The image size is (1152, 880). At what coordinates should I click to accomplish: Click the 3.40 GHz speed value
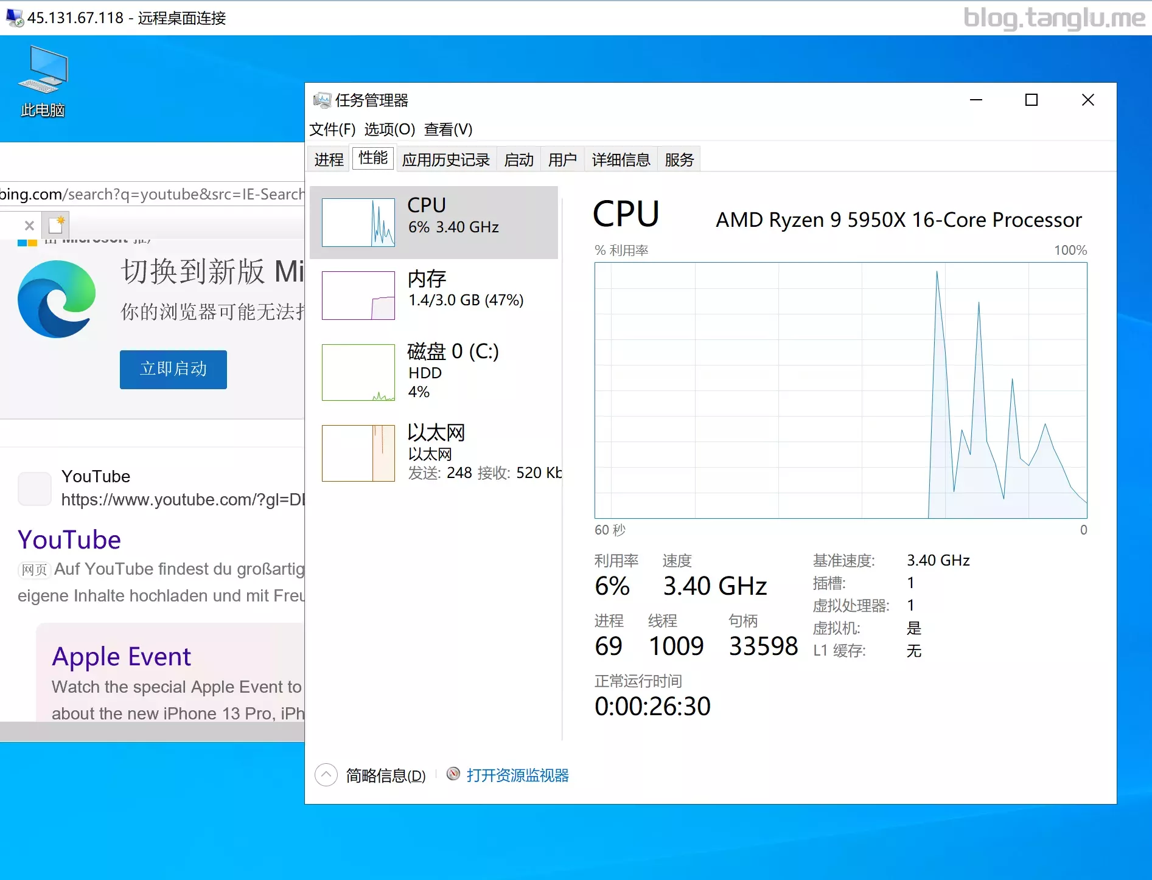click(x=714, y=586)
